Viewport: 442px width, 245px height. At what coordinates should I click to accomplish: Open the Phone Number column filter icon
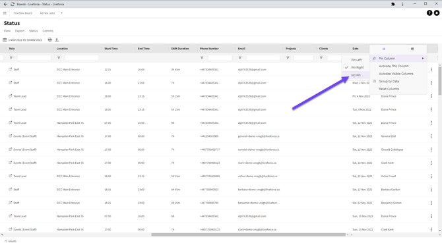202,58
